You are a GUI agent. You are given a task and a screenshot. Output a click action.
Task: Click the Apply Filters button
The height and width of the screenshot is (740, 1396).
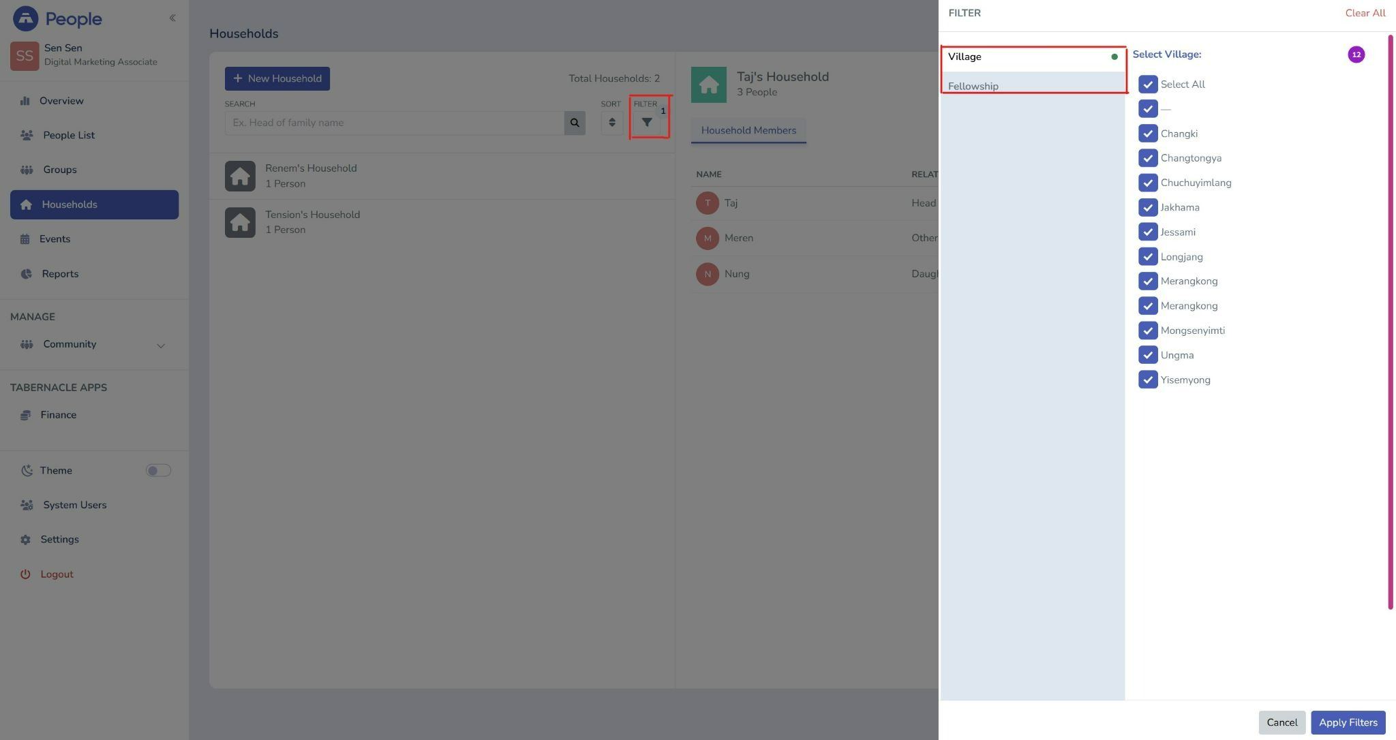(1348, 722)
